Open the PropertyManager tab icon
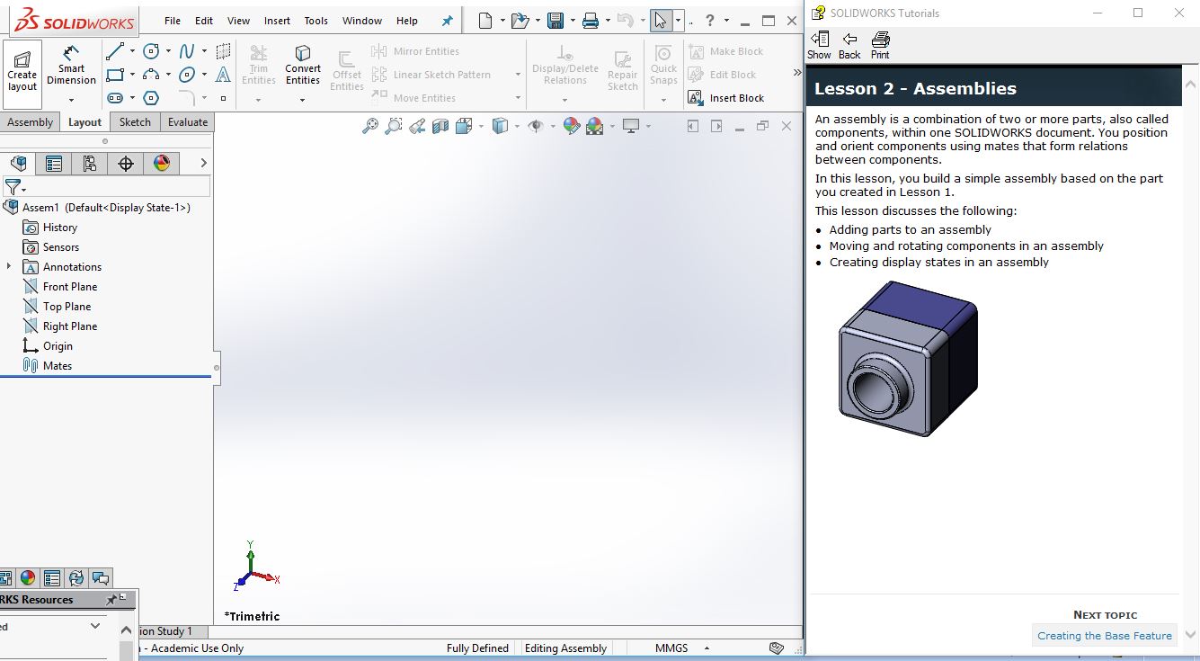Image resolution: width=1200 pixels, height=661 pixels. (54, 163)
